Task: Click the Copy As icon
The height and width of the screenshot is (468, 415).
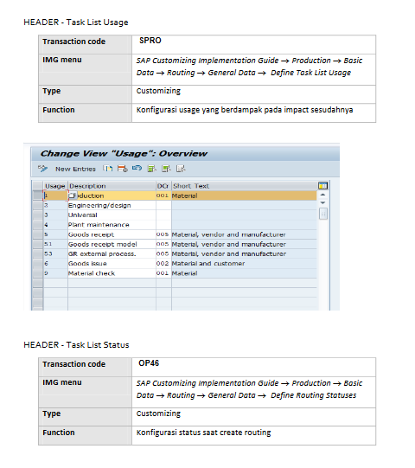Action: click(108, 169)
